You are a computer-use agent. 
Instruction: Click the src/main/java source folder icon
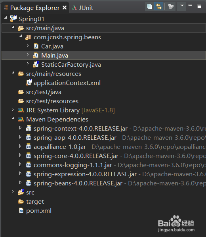point(21,28)
